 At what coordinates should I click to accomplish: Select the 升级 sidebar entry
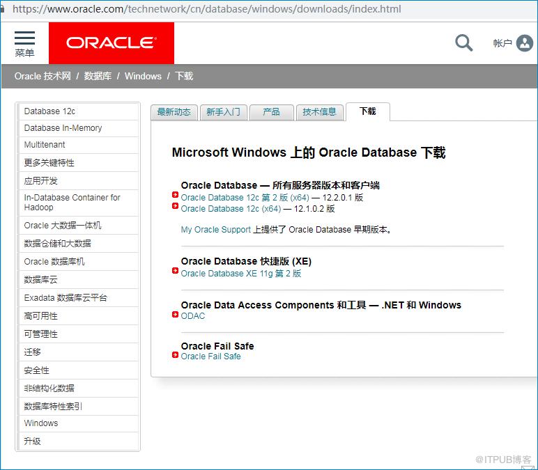point(79,441)
